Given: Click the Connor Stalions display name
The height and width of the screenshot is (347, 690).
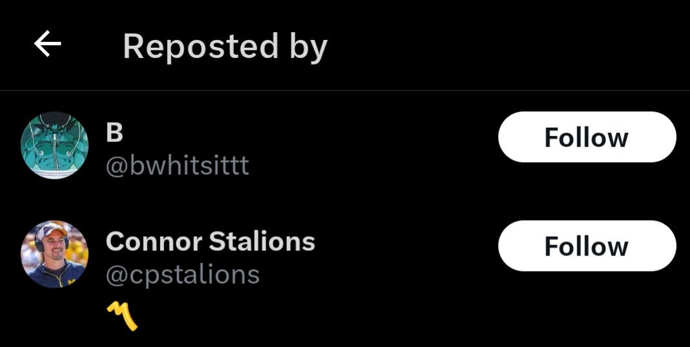Looking at the screenshot, I should (210, 241).
